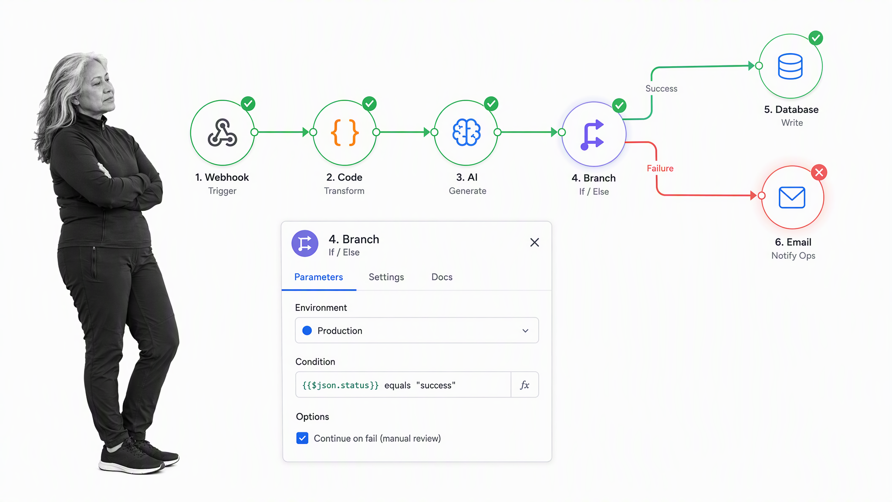
Task: Click the "Notify Ops" subtitle text
Action: coord(793,256)
